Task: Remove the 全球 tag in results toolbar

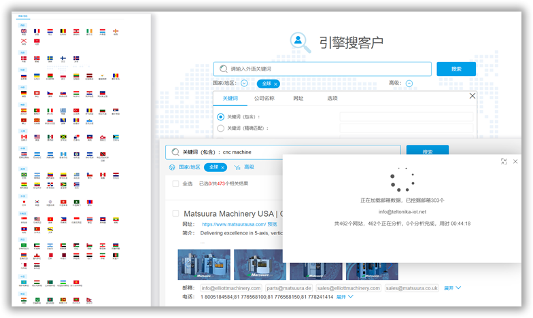Action: click(223, 167)
